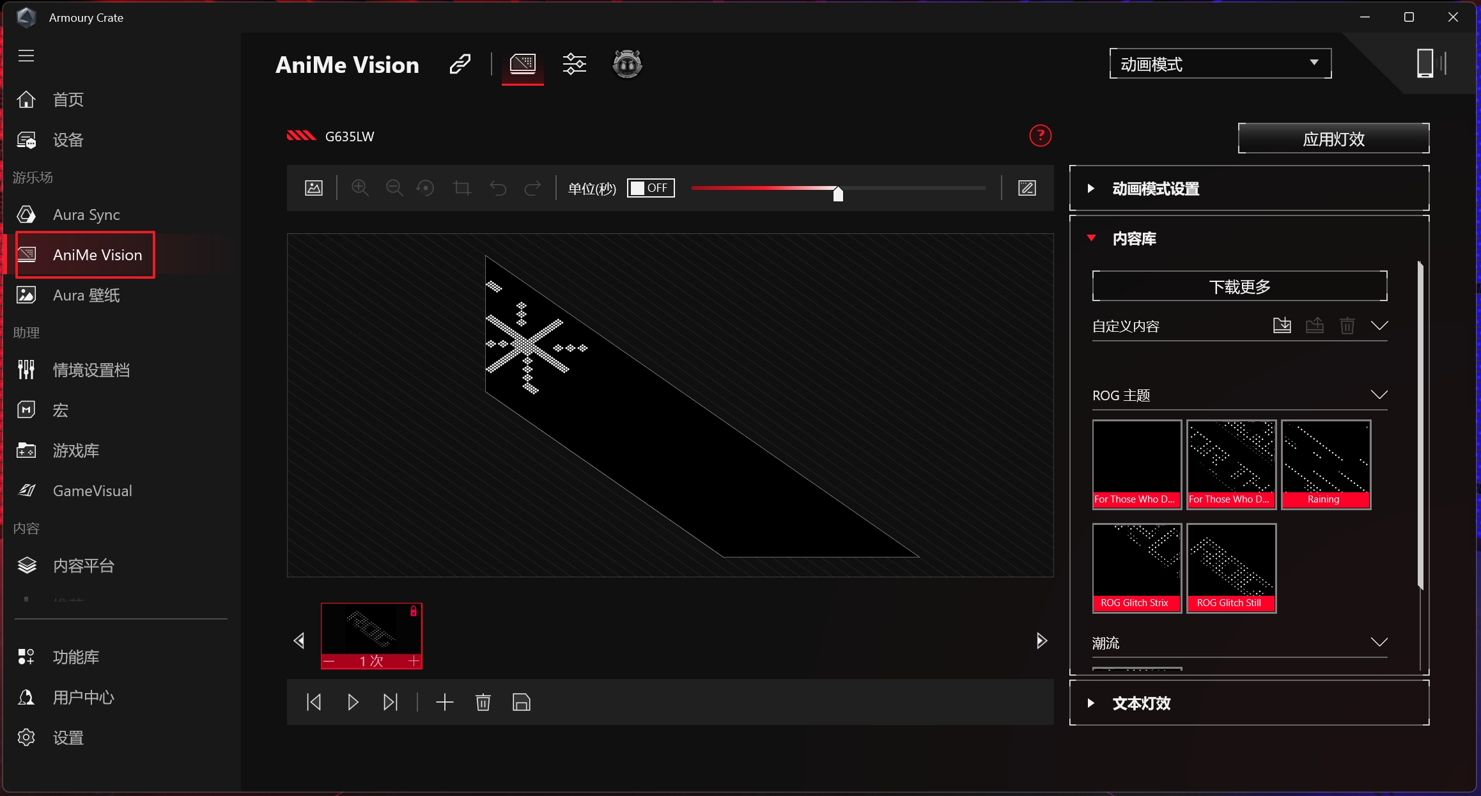Select the second For Those Who D... thumbnail
The width and height of the screenshot is (1481, 796).
point(1231,464)
